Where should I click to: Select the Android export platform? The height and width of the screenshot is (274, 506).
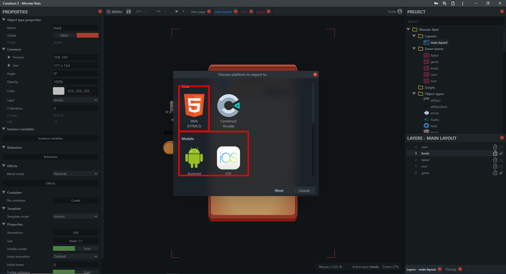(194, 160)
